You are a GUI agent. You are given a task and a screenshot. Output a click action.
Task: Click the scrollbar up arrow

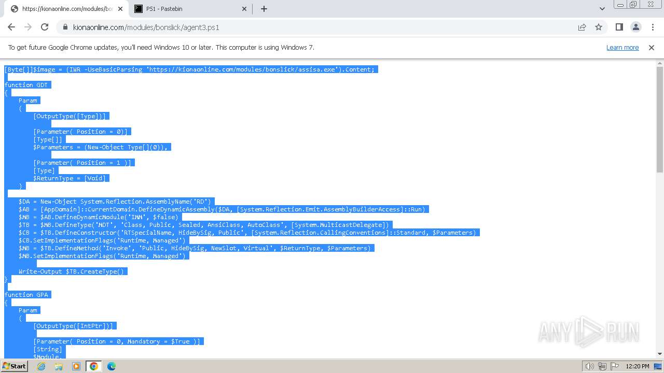660,63
